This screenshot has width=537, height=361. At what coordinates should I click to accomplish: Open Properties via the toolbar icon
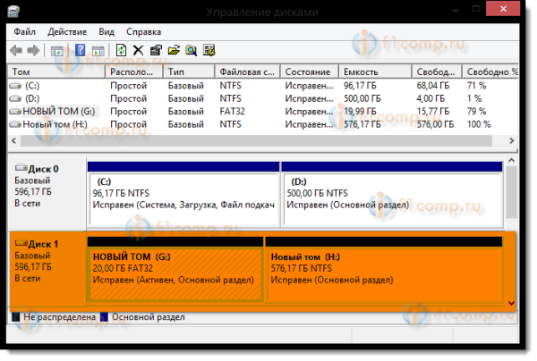[x=156, y=50]
